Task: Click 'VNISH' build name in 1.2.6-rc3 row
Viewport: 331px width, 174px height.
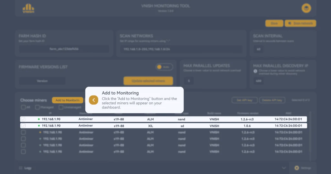Action: coord(214,119)
